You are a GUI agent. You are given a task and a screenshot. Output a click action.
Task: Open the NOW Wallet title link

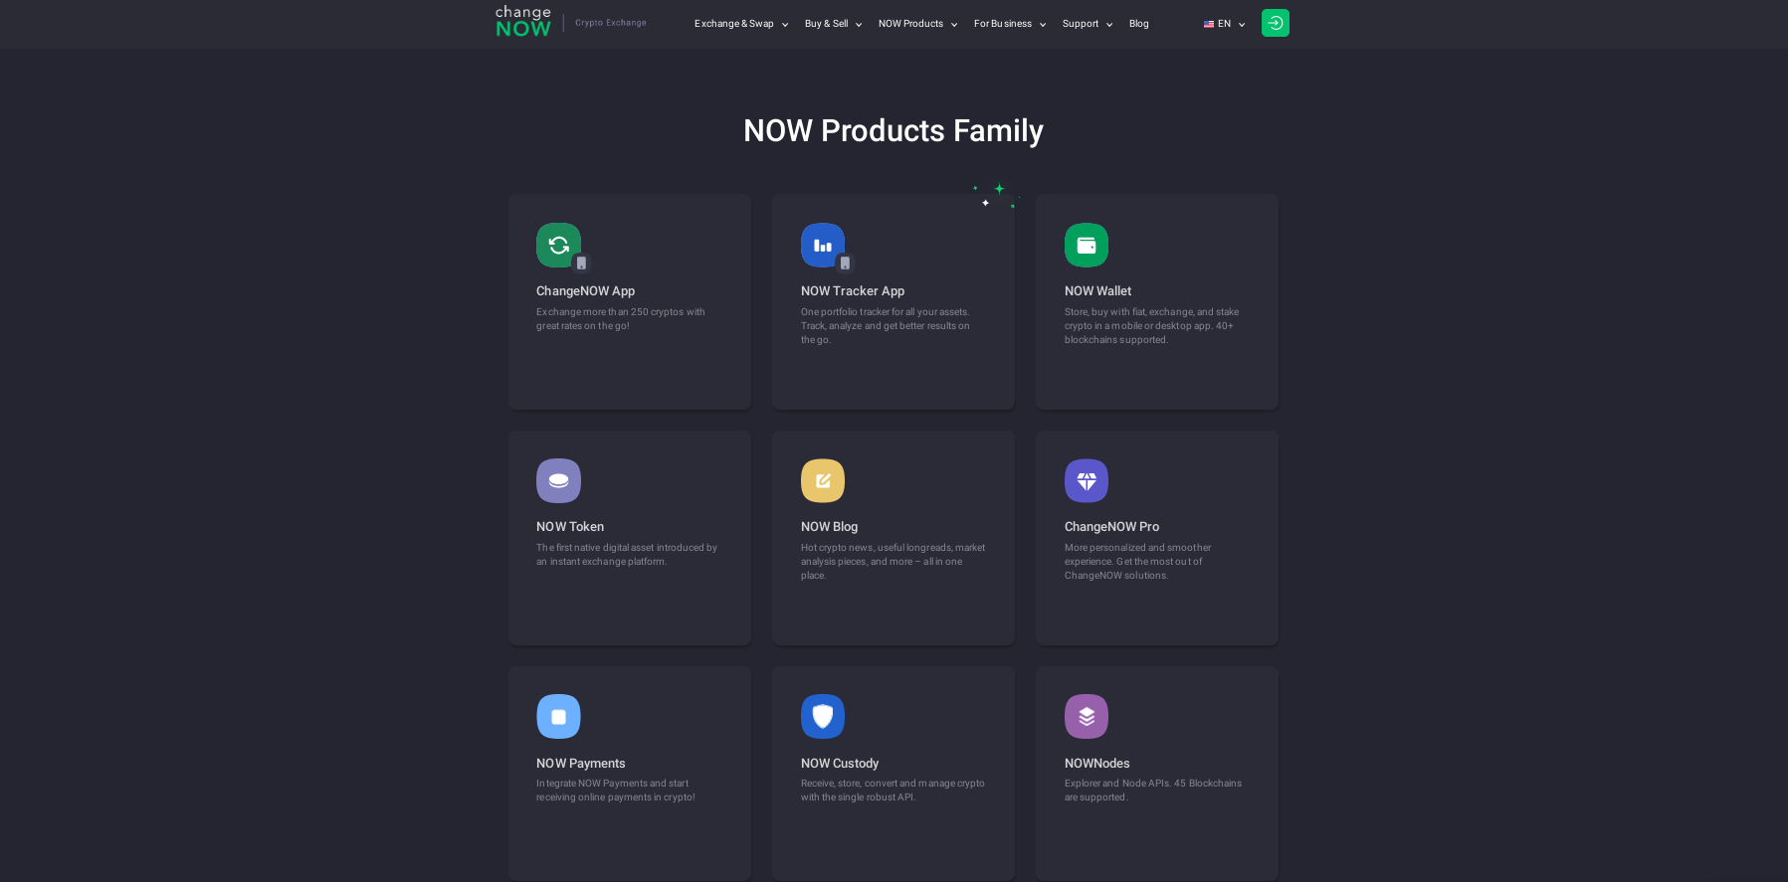coord(1097,291)
